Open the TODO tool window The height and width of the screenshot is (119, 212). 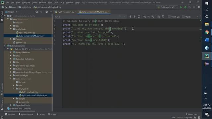pos(52,114)
